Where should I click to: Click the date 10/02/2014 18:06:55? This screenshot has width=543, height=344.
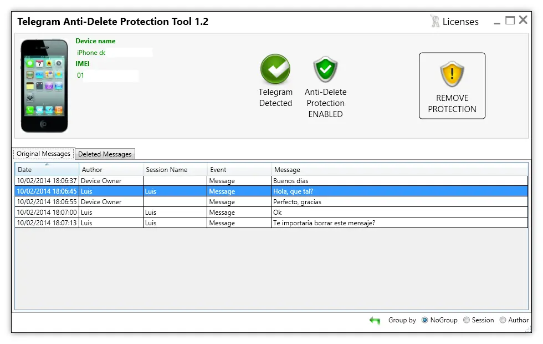coord(47,202)
